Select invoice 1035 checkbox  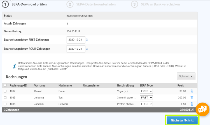coord(5,98)
